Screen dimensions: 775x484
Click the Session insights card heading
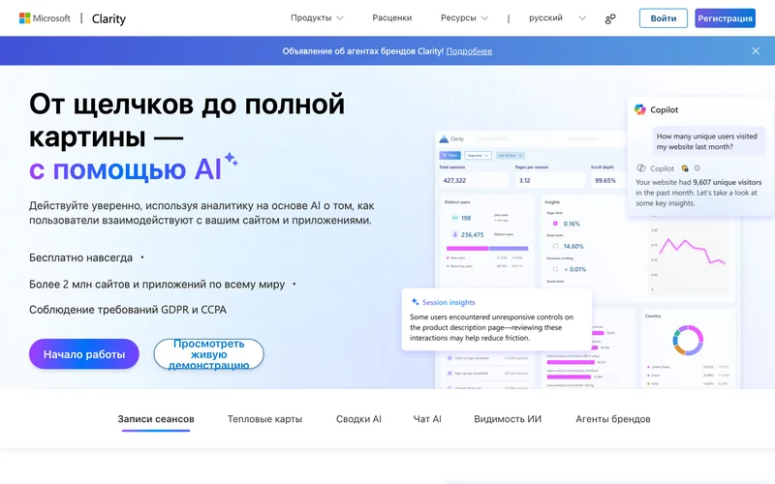[449, 302]
